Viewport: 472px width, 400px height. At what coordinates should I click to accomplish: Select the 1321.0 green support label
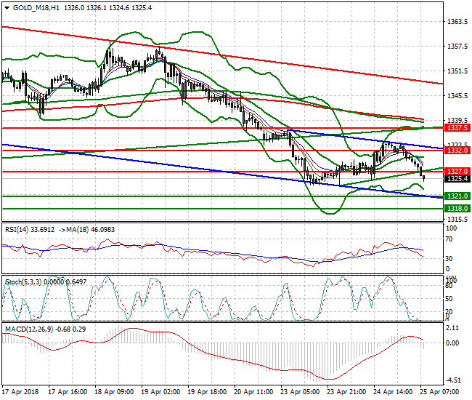[x=457, y=196]
